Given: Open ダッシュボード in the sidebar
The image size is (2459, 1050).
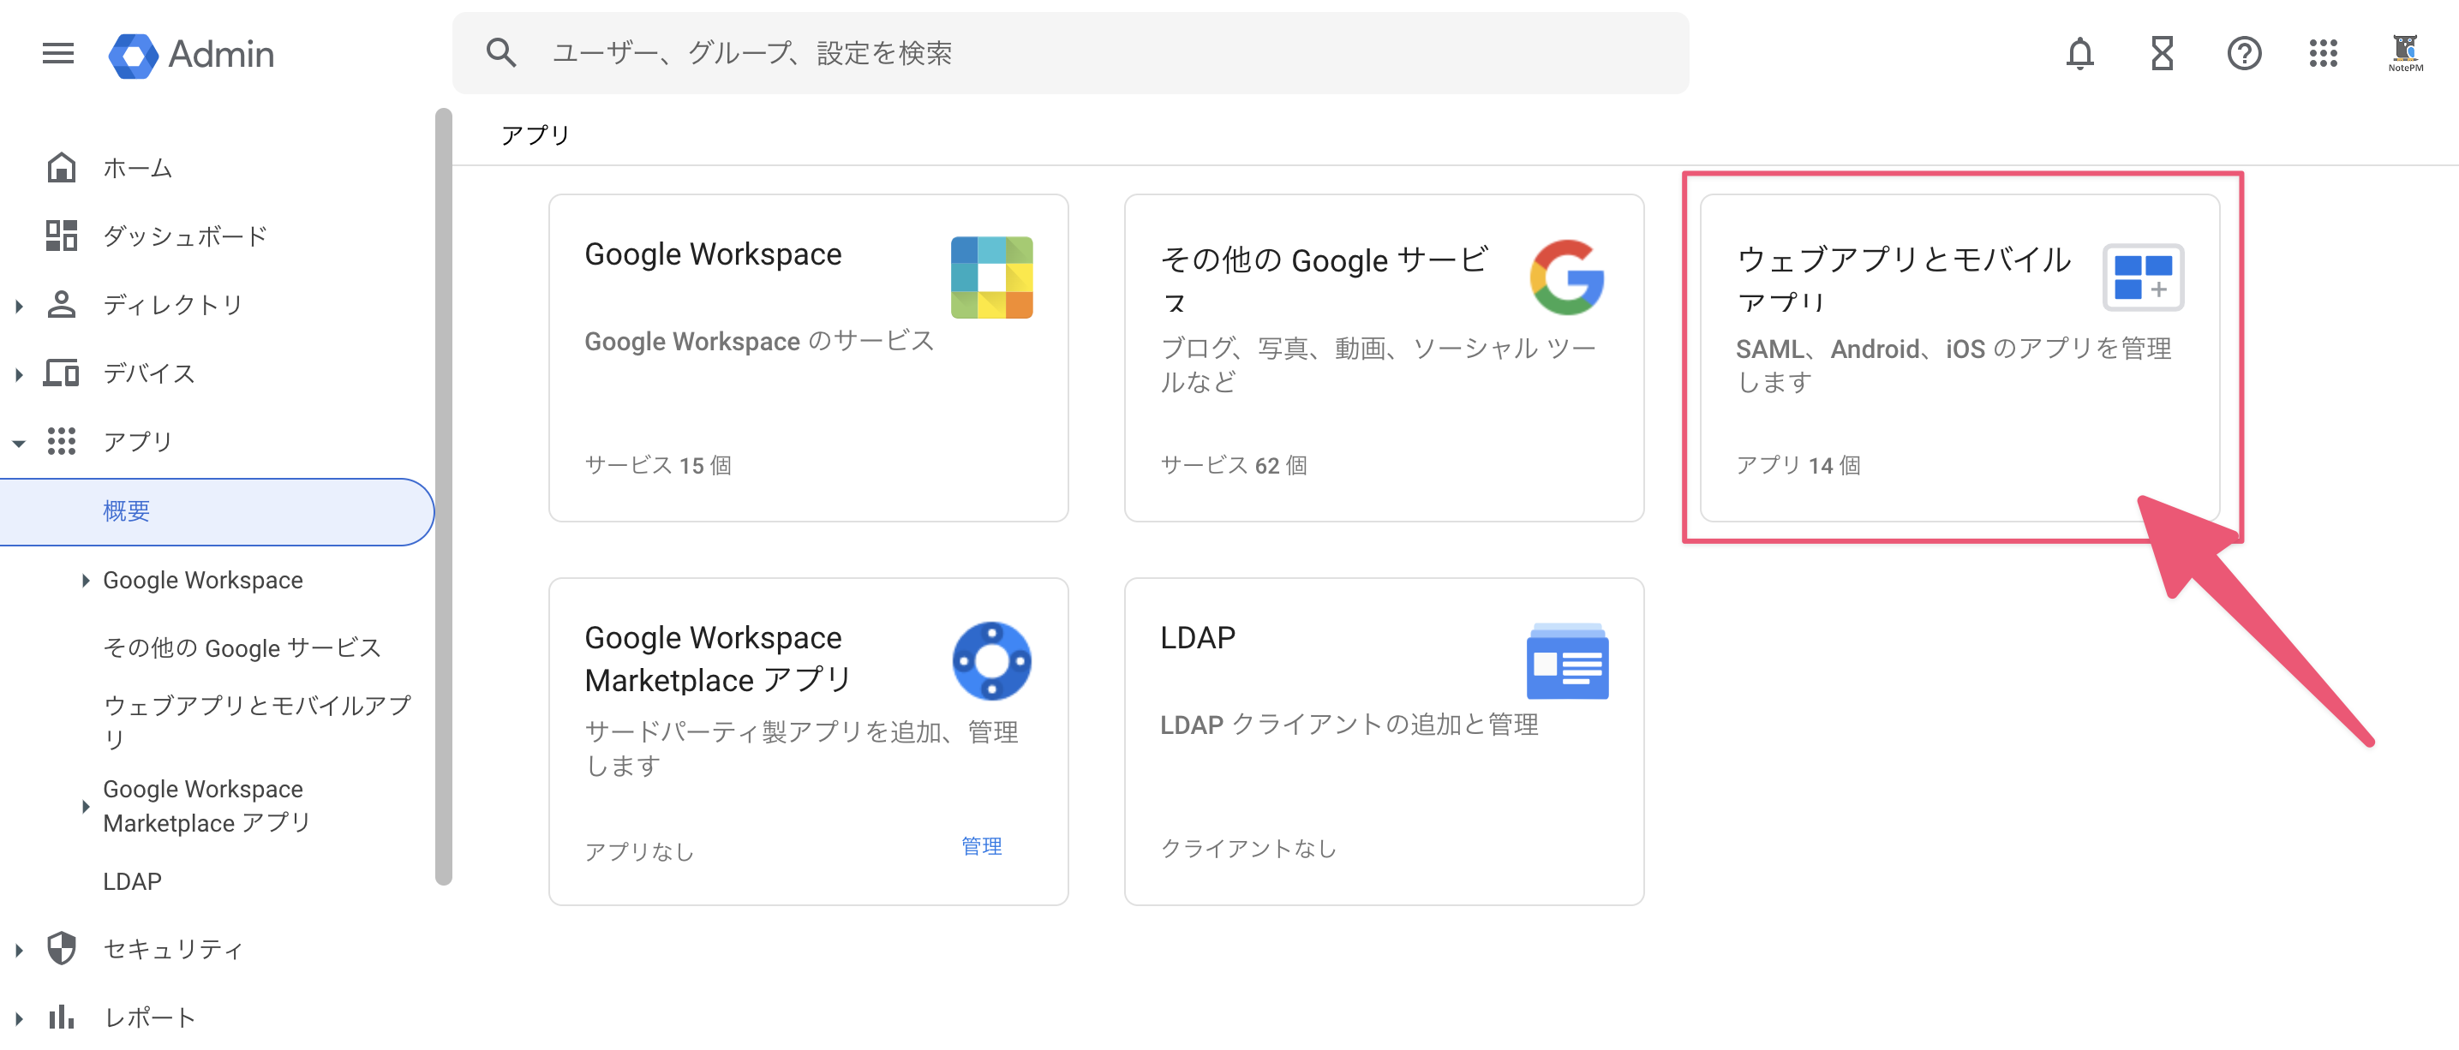Looking at the screenshot, I should click(x=185, y=236).
